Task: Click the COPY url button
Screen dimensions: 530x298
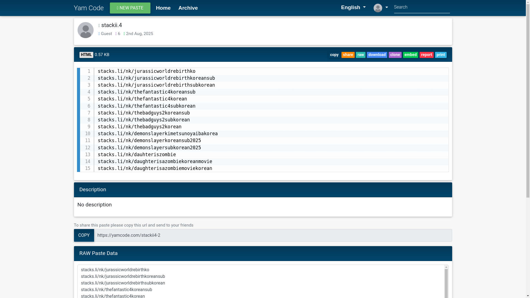Action: pyautogui.click(x=84, y=235)
